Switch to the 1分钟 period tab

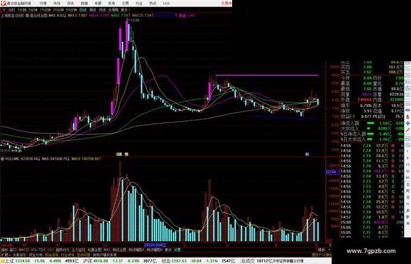(x=22, y=10)
